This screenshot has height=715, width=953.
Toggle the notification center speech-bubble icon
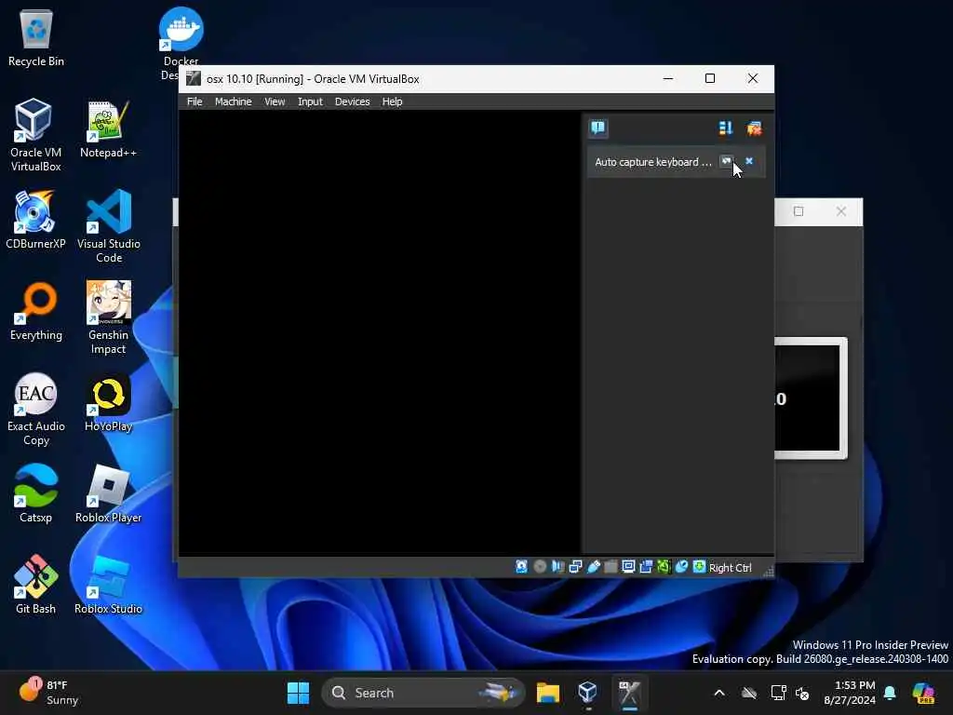(598, 128)
